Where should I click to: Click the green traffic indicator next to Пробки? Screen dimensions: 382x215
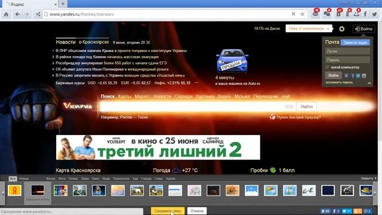[x=273, y=170]
